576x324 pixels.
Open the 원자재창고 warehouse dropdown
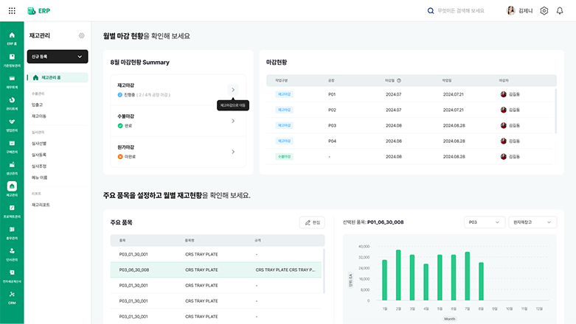click(532, 222)
